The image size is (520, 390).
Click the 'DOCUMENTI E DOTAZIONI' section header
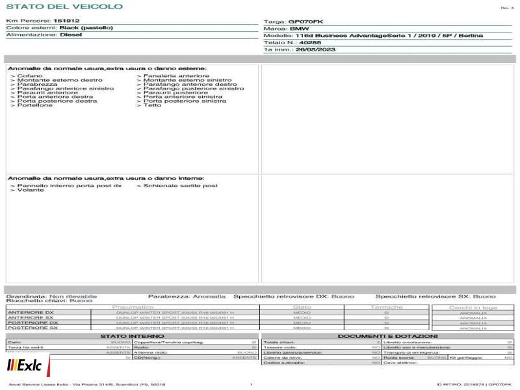click(387, 336)
